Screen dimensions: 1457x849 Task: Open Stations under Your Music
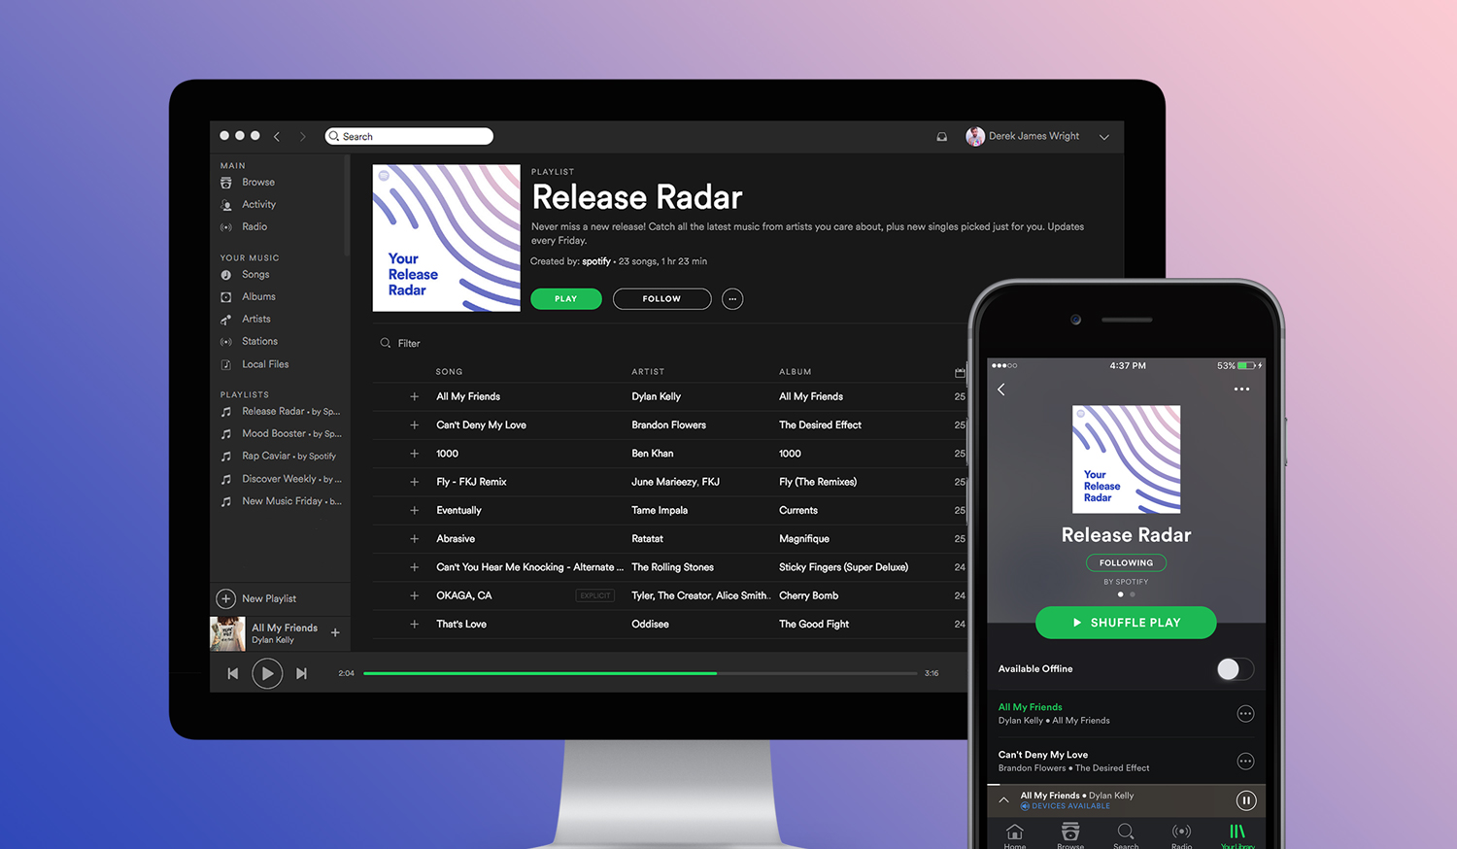[259, 341]
